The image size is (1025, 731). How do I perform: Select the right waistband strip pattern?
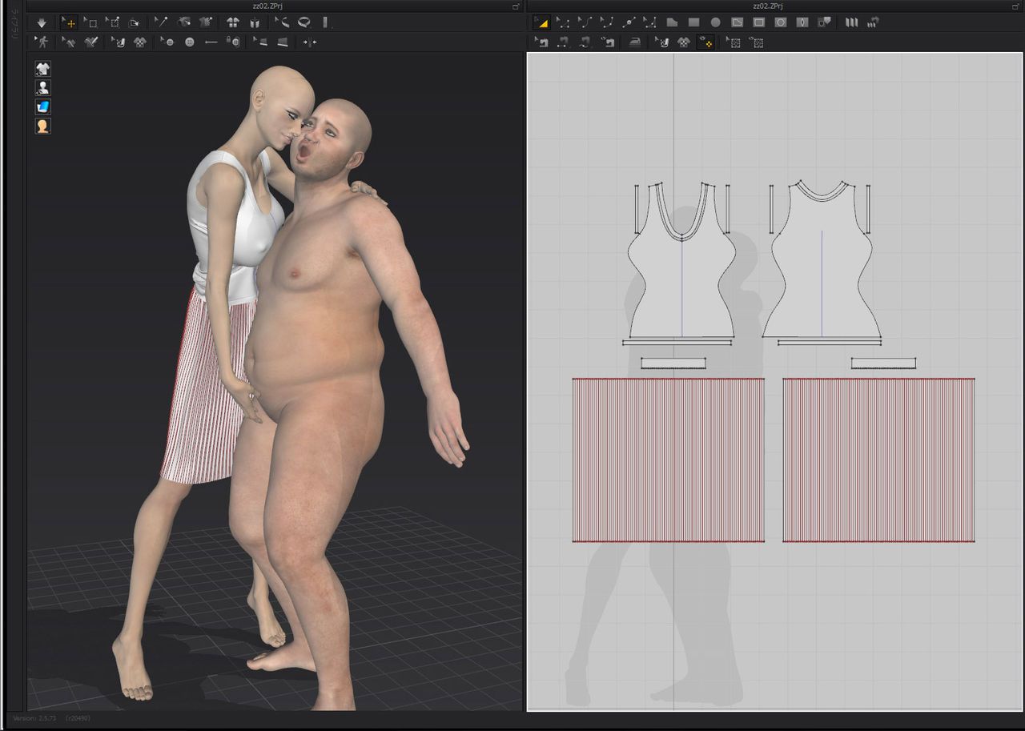point(883,363)
